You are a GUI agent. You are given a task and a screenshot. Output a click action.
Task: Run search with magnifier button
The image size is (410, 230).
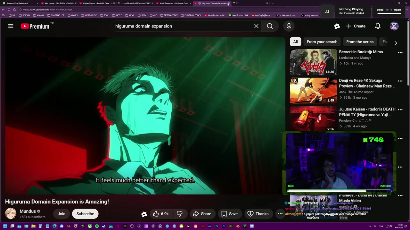click(x=270, y=26)
